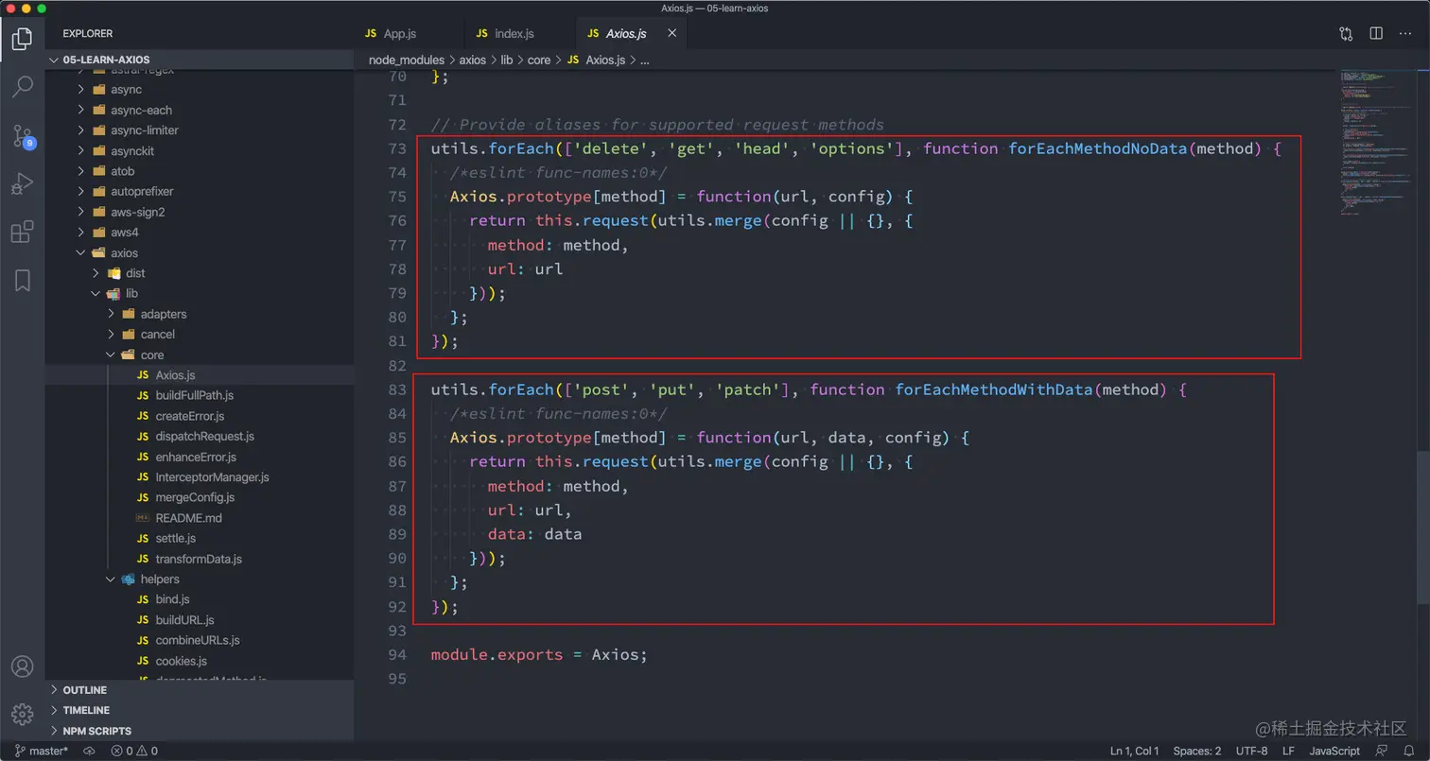Collapse the helpers folder
This screenshot has height=761, width=1430.
[200, 579]
